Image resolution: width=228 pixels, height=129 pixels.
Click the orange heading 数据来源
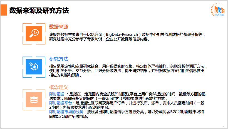tap(59, 27)
